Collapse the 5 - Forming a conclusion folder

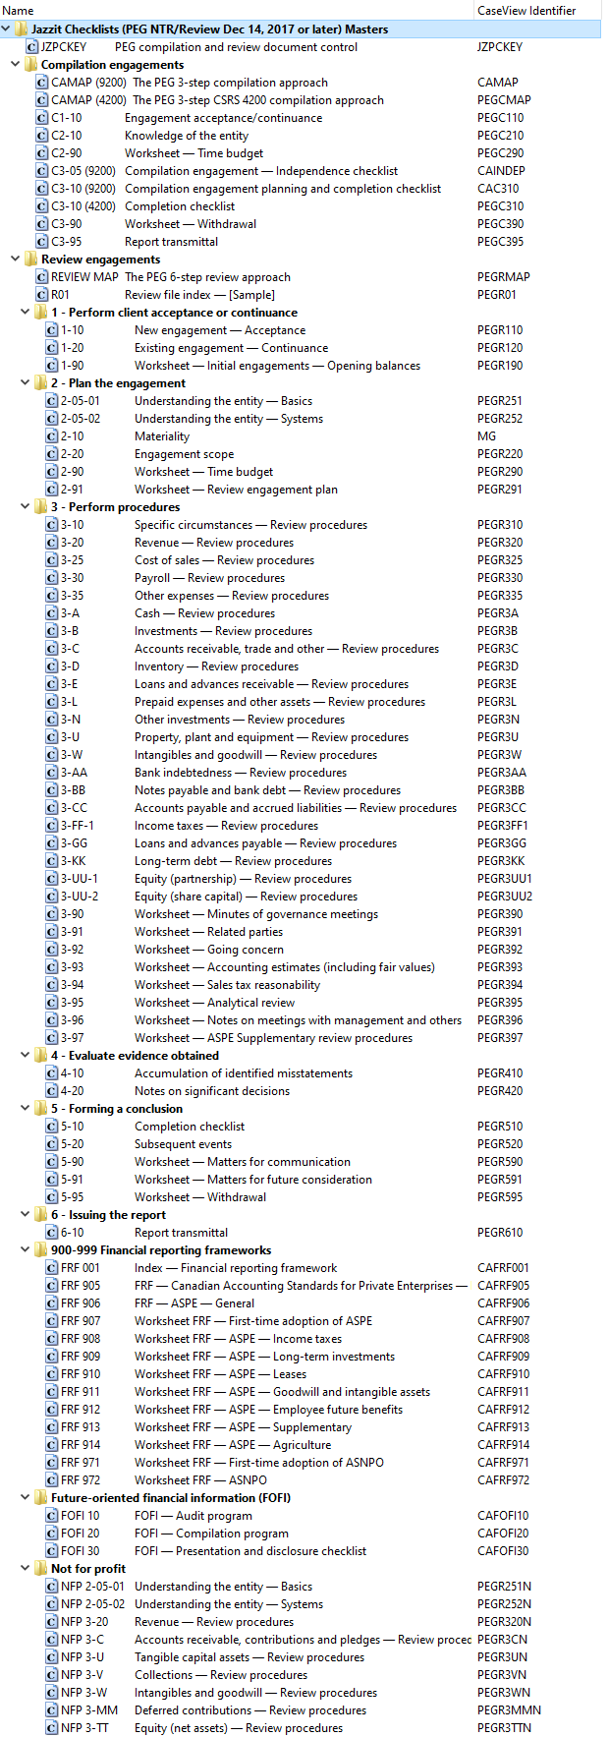tap(26, 1109)
